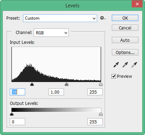Click the Auto button
Viewport: 145px width, 135px height.
click(x=125, y=40)
